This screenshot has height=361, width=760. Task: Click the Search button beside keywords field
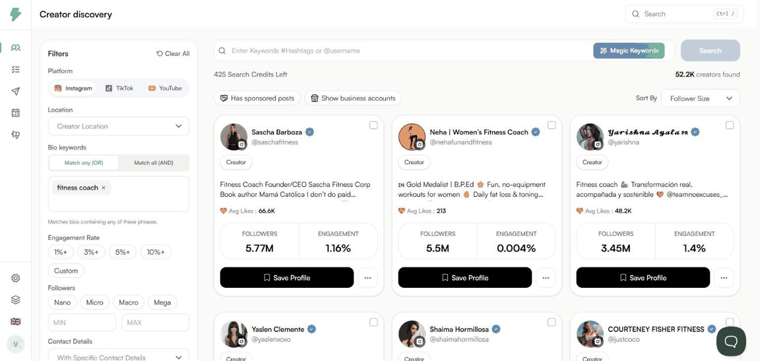point(710,51)
